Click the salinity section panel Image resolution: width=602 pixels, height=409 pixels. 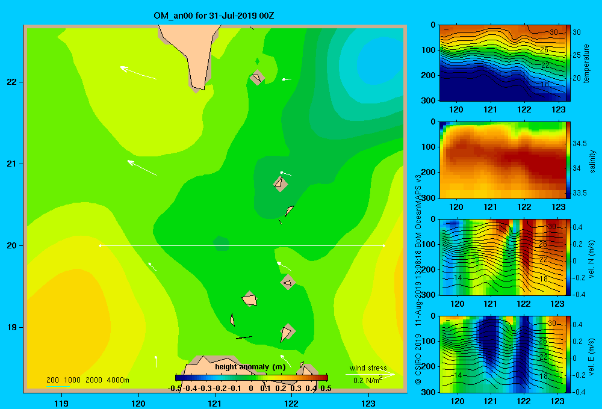(503, 160)
